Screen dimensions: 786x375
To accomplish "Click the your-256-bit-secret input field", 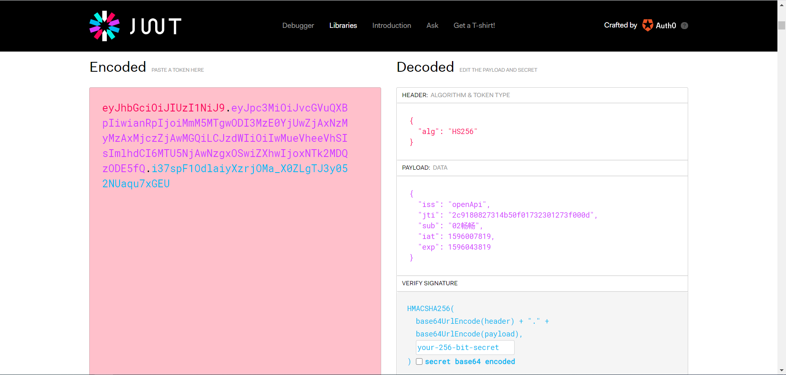I will [x=465, y=348].
